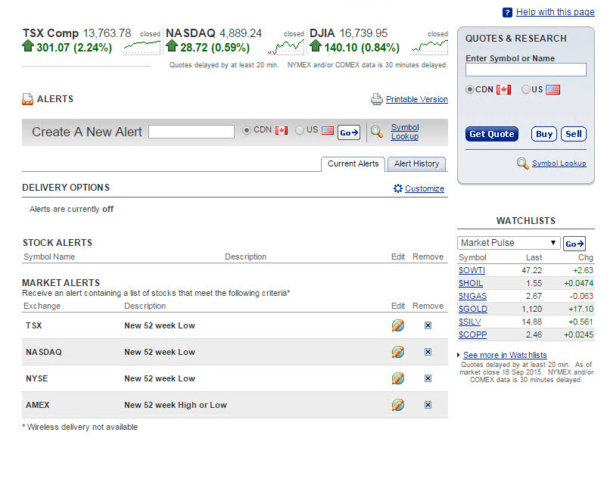Viewport: 604px width, 504px height.
Task: Open See more in Watchlists link
Action: (x=505, y=355)
